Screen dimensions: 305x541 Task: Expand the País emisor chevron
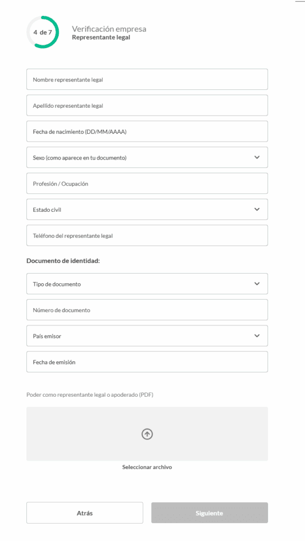point(257,335)
